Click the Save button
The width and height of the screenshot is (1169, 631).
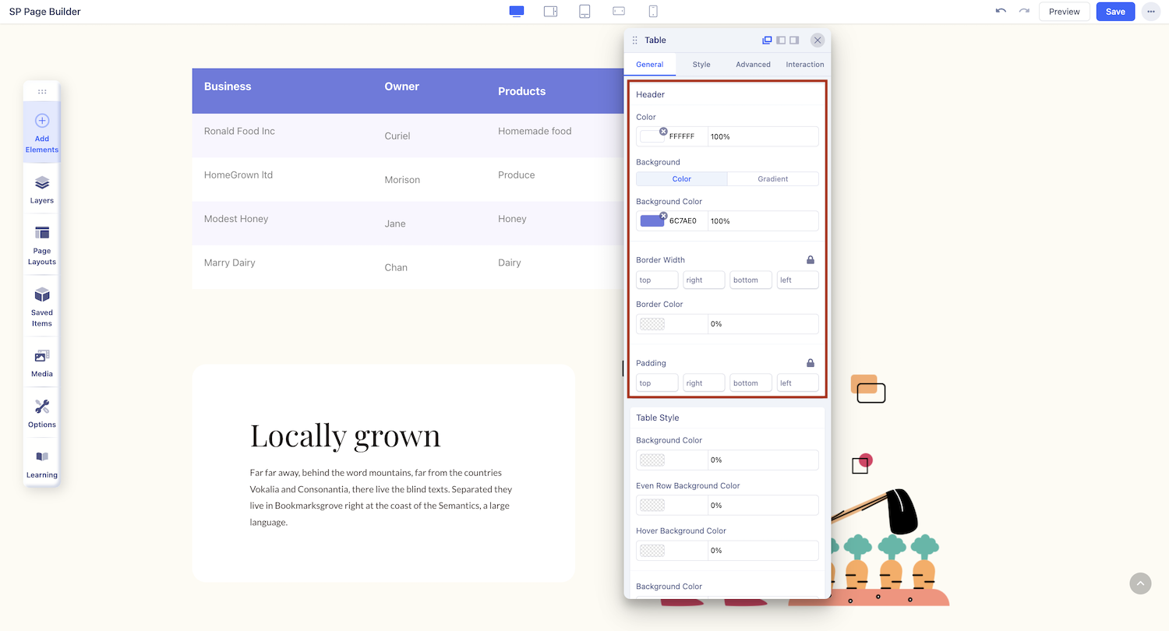pos(1115,12)
